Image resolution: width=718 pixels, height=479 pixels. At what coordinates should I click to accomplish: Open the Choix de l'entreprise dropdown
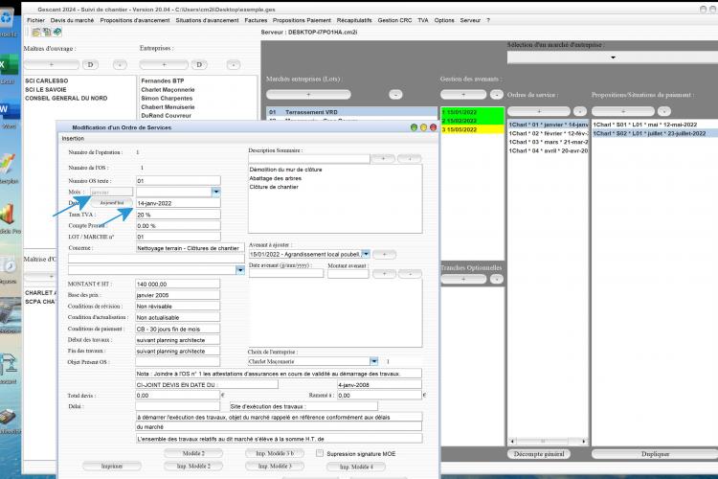[374, 362]
